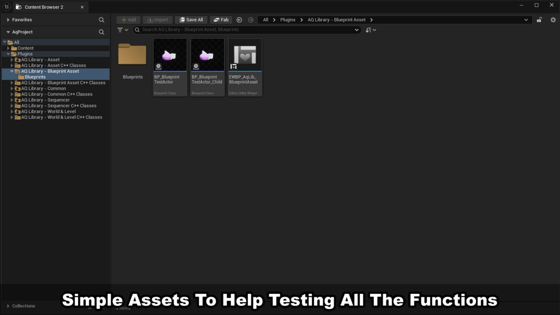560x315 pixels.
Task: Click the 'Blueprint Class' label under BP_BlueprintTestActor
Action: (165, 93)
